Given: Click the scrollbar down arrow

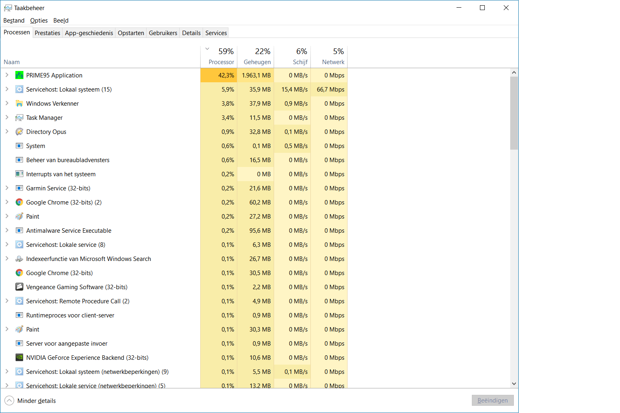Looking at the screenshot, I should [514, 384].
